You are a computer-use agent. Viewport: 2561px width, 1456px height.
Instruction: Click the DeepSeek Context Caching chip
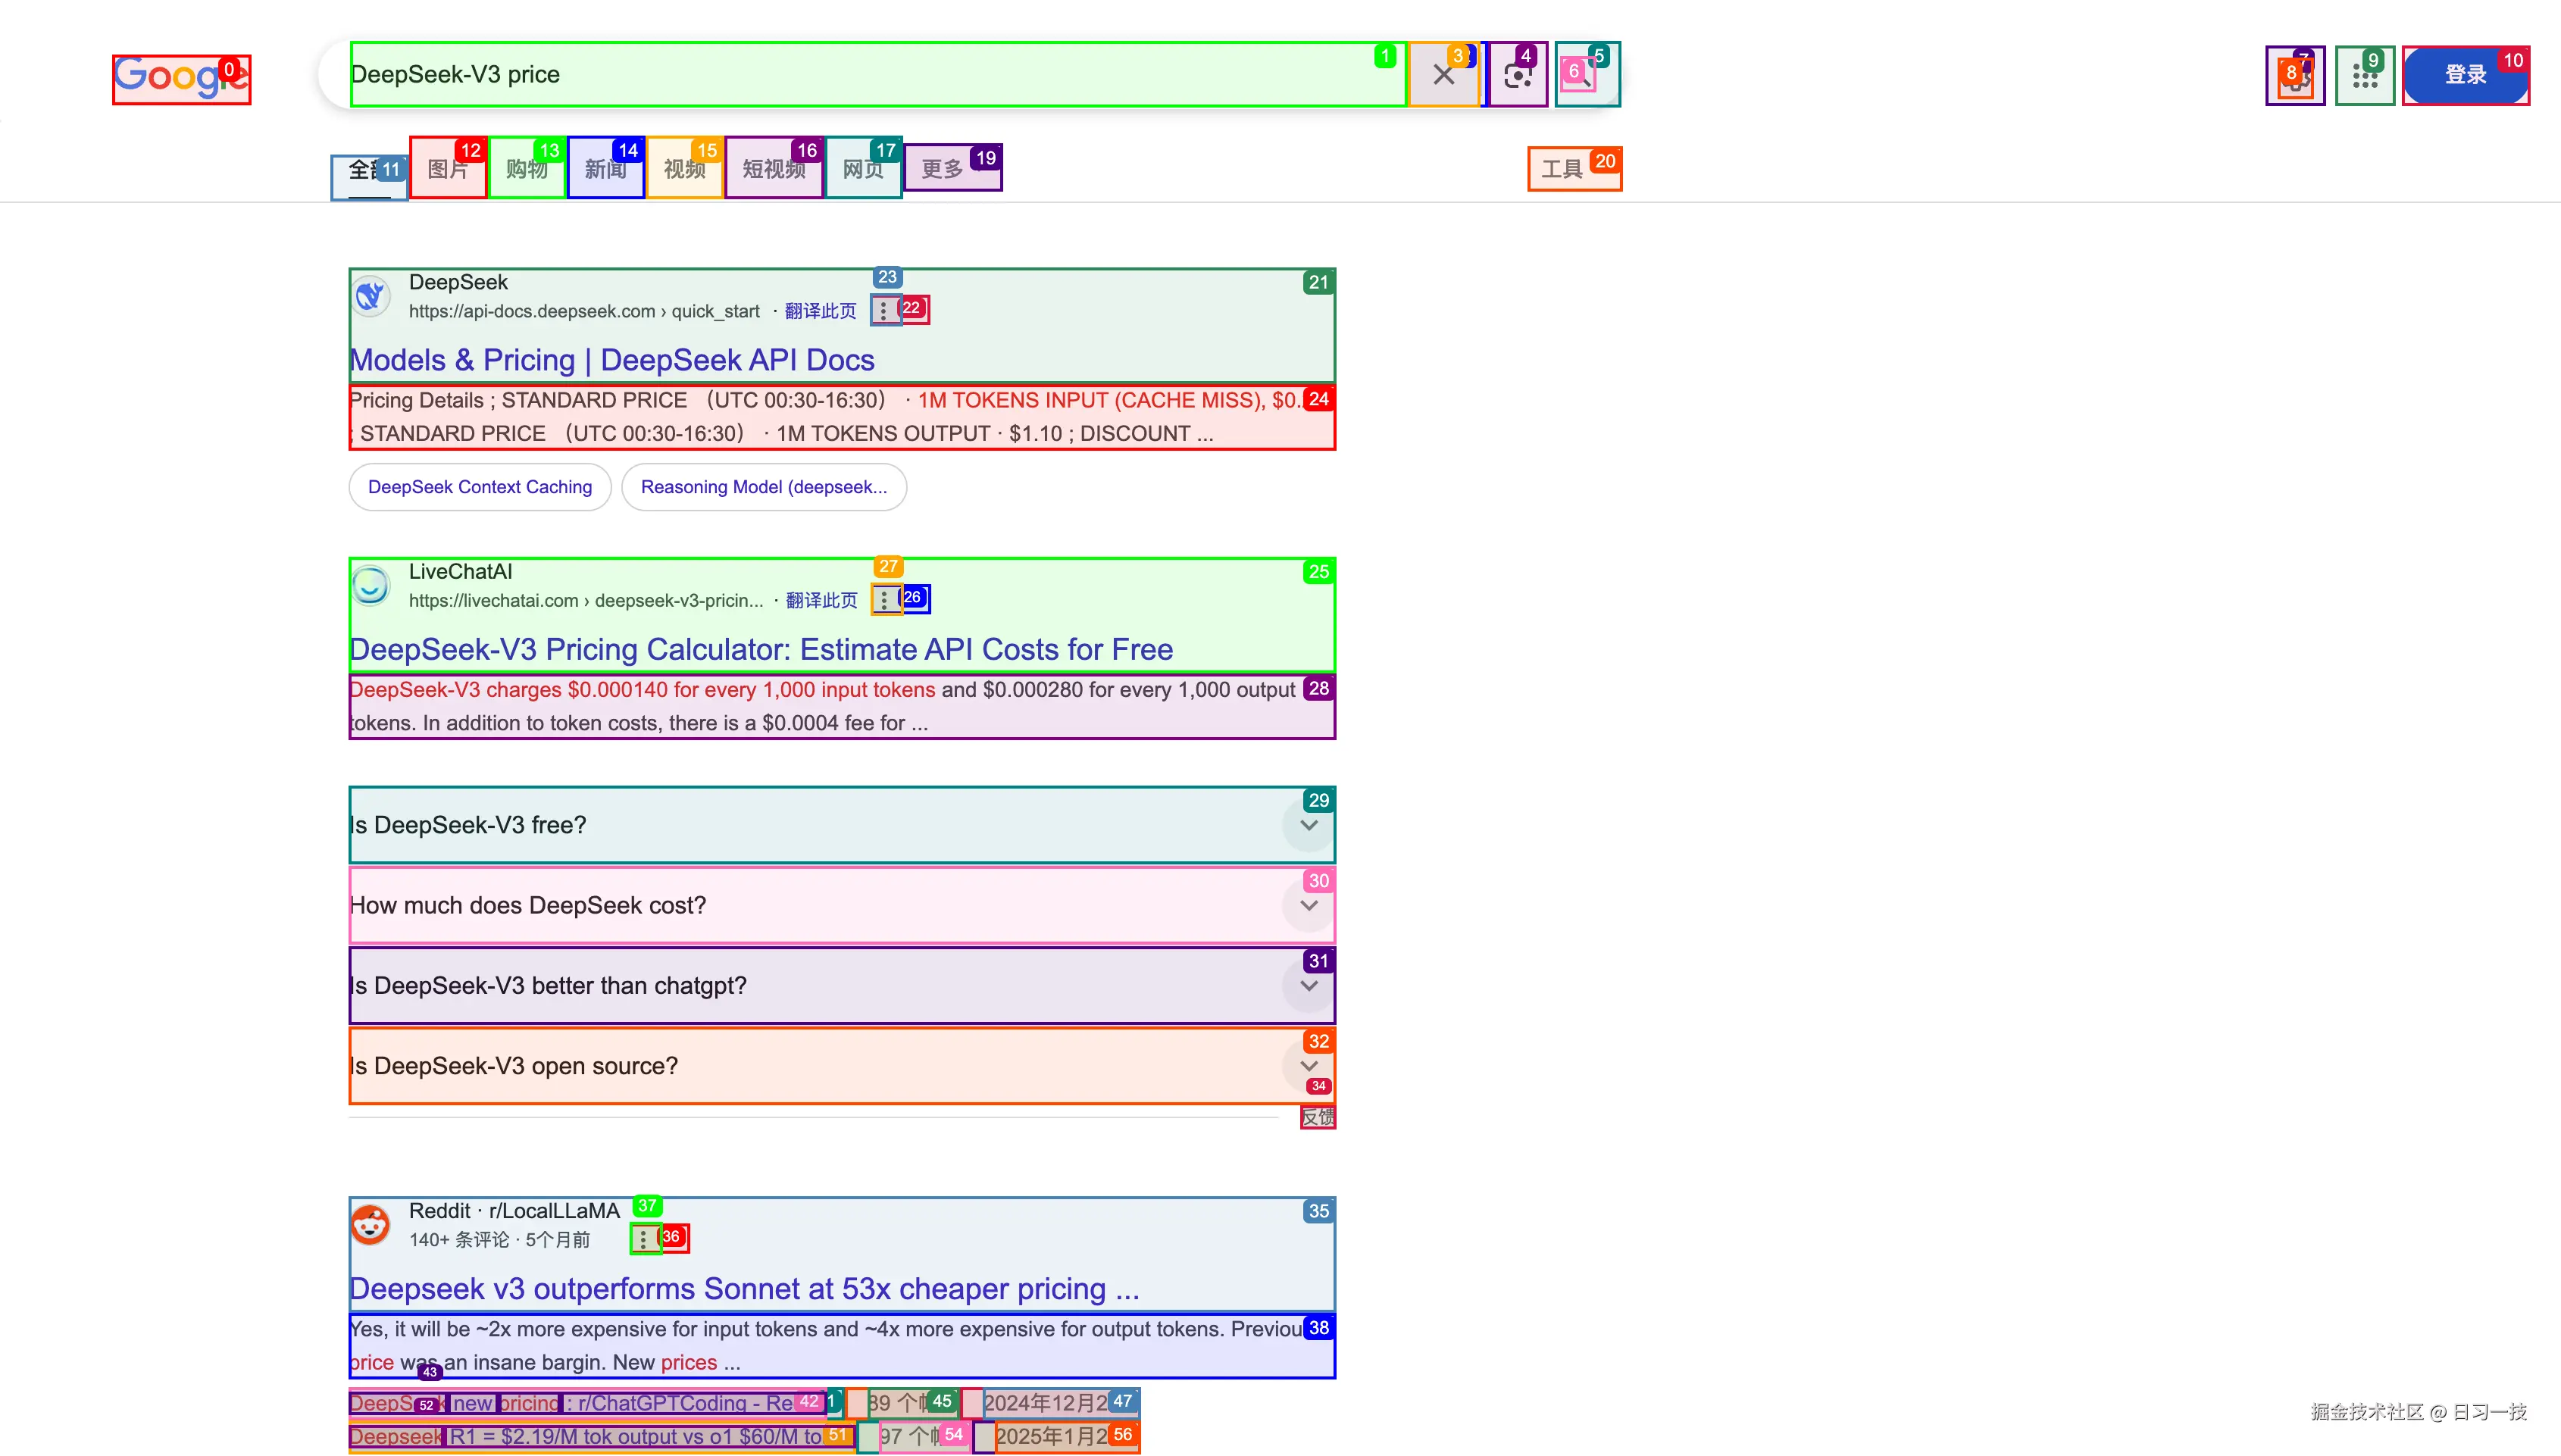click(x=480, y=487)
